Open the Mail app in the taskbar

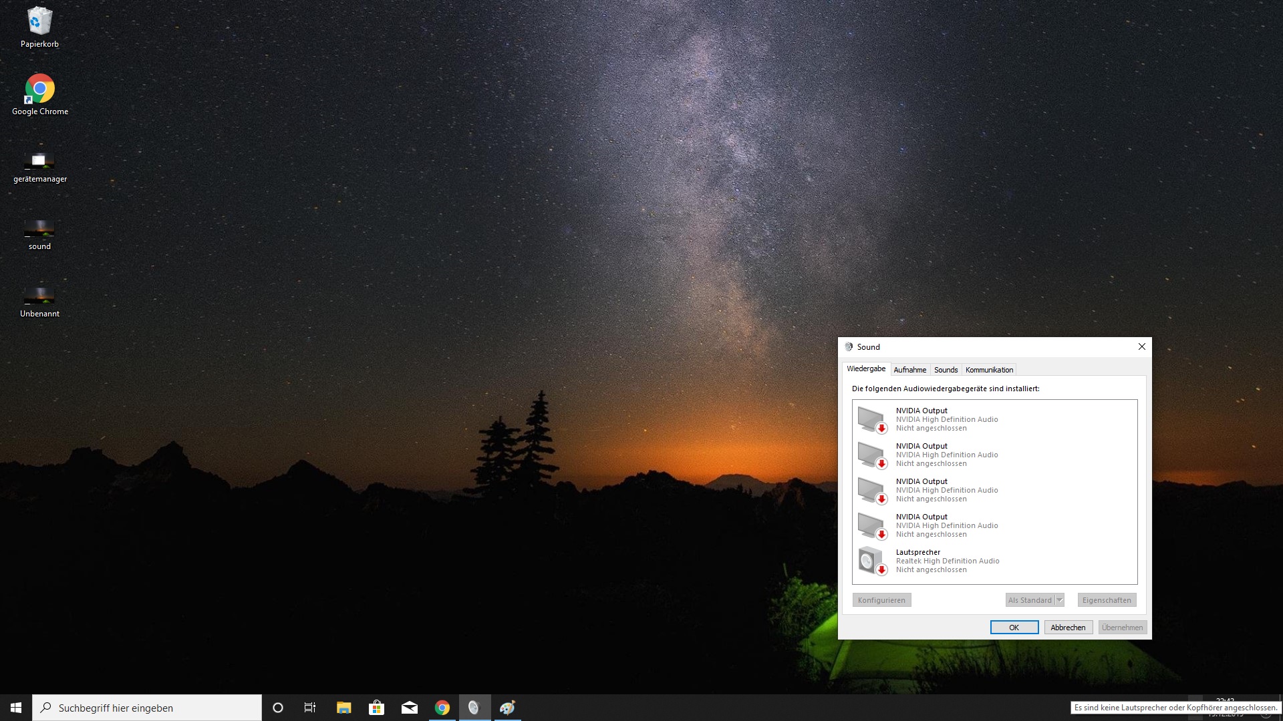coord(409,708)
